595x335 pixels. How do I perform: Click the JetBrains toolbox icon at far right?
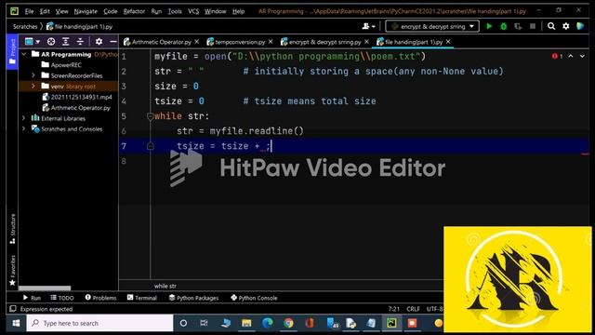coord(580,26)
